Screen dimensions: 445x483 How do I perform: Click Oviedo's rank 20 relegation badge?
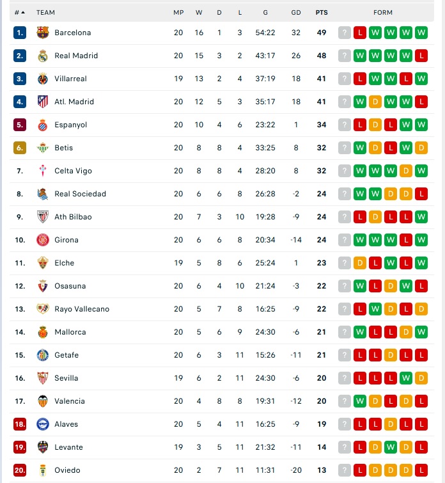point(20,470)
